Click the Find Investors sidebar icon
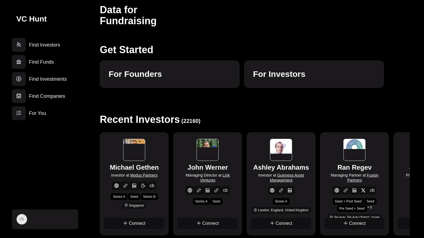Screen dimensions: 424x238 click(19, 45)
